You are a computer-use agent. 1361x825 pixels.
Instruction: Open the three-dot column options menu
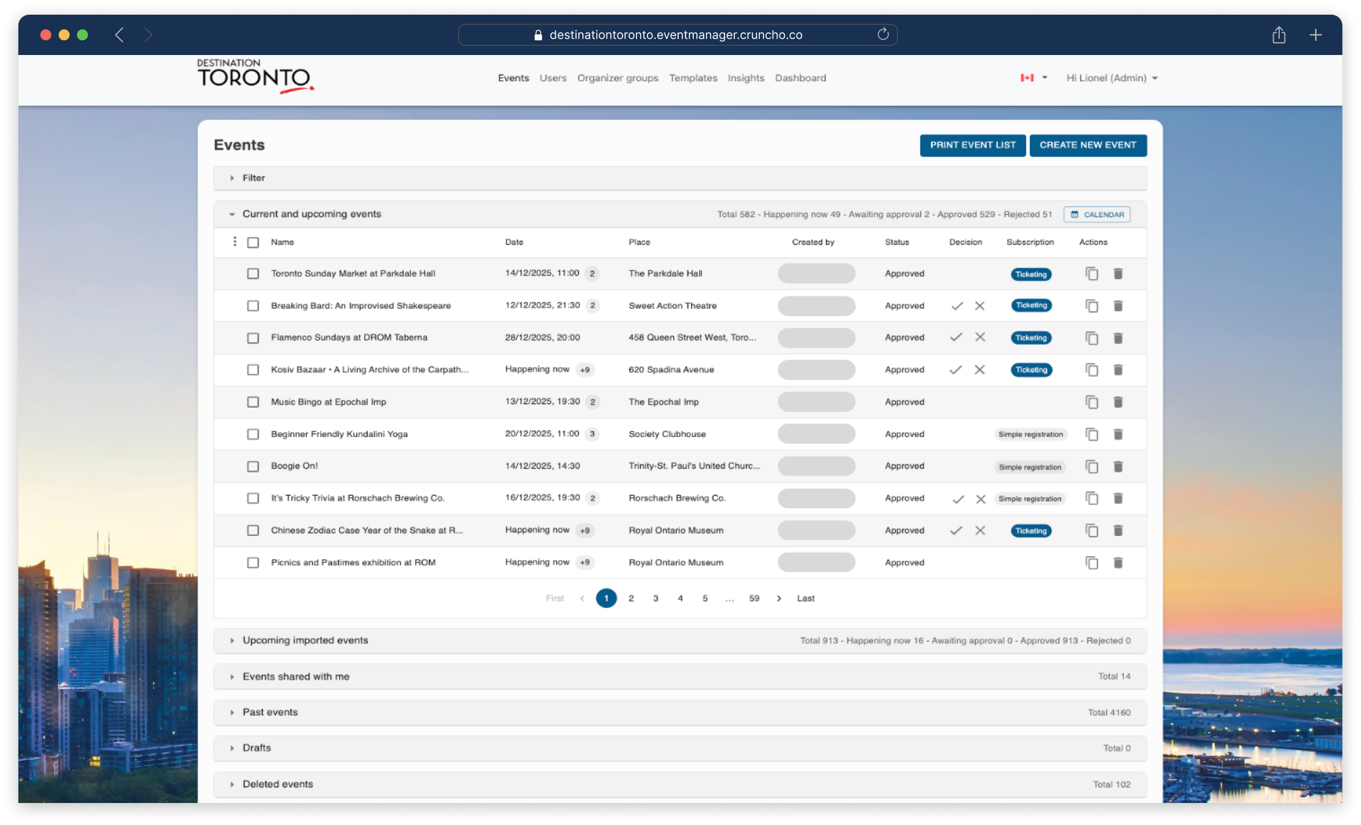coord(235,242)
